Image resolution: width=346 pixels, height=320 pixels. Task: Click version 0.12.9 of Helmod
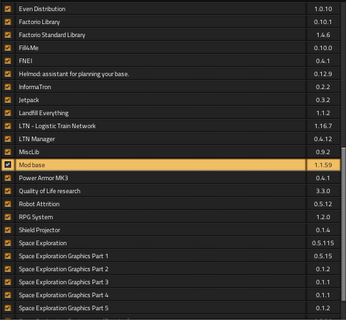[x=323, y=73]
